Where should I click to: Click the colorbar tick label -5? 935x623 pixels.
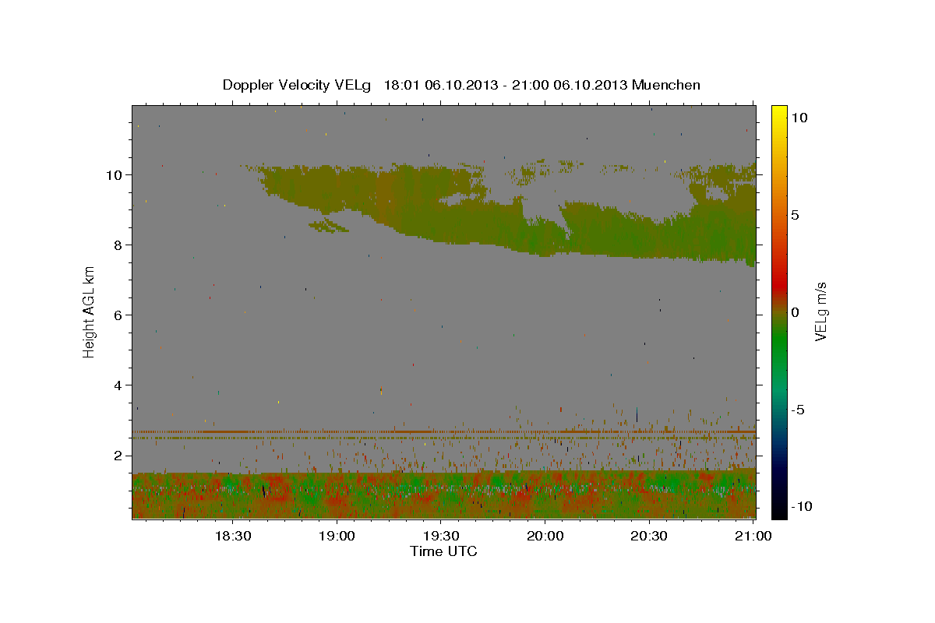pos(797,410)
